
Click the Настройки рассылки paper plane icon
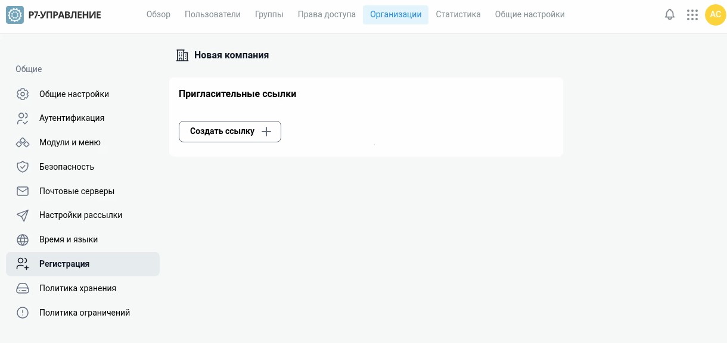coord(23,215)
